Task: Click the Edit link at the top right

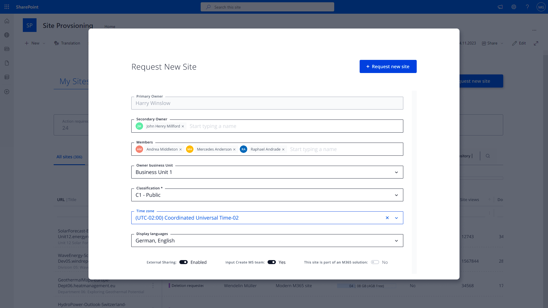Action: [519, 43]
